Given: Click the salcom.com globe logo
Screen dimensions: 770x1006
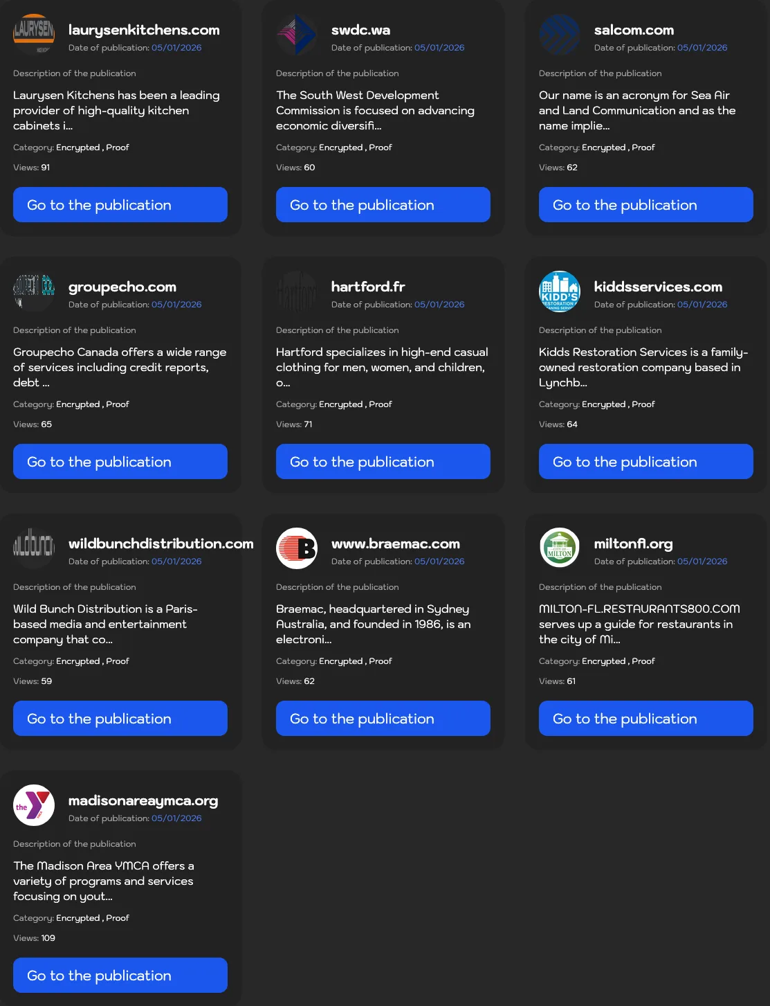Looking at the screenshot, I should (559, 35).
